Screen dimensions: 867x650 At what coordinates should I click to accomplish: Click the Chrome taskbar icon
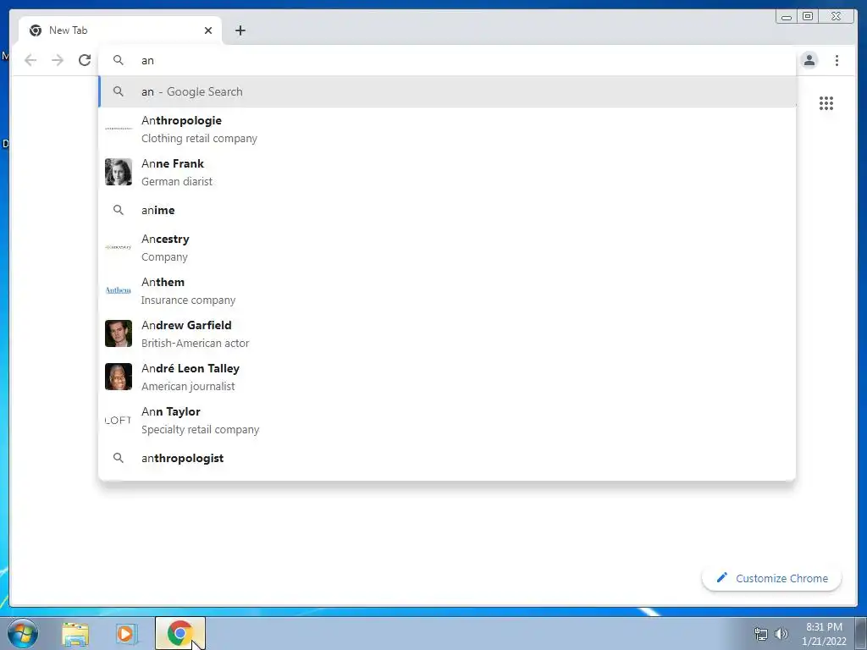[179, 633]
